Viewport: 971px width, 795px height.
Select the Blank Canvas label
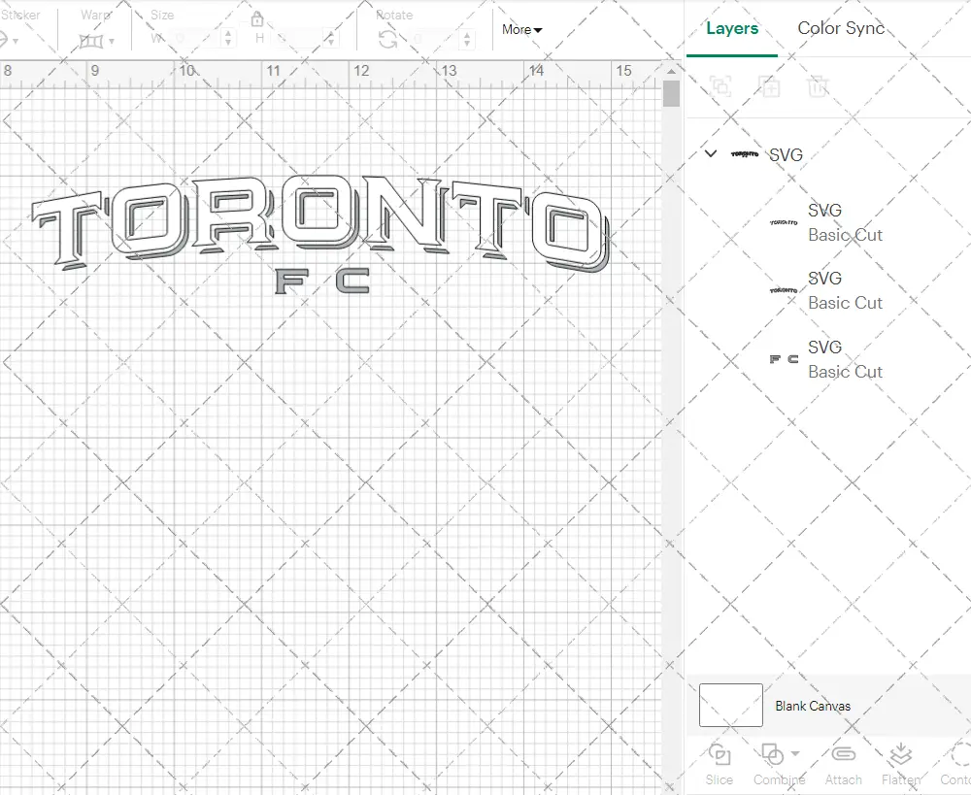pos(813,706)
